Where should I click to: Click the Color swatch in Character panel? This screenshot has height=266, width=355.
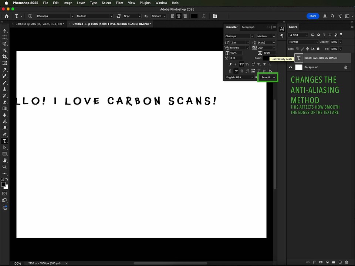pos(267,58)
